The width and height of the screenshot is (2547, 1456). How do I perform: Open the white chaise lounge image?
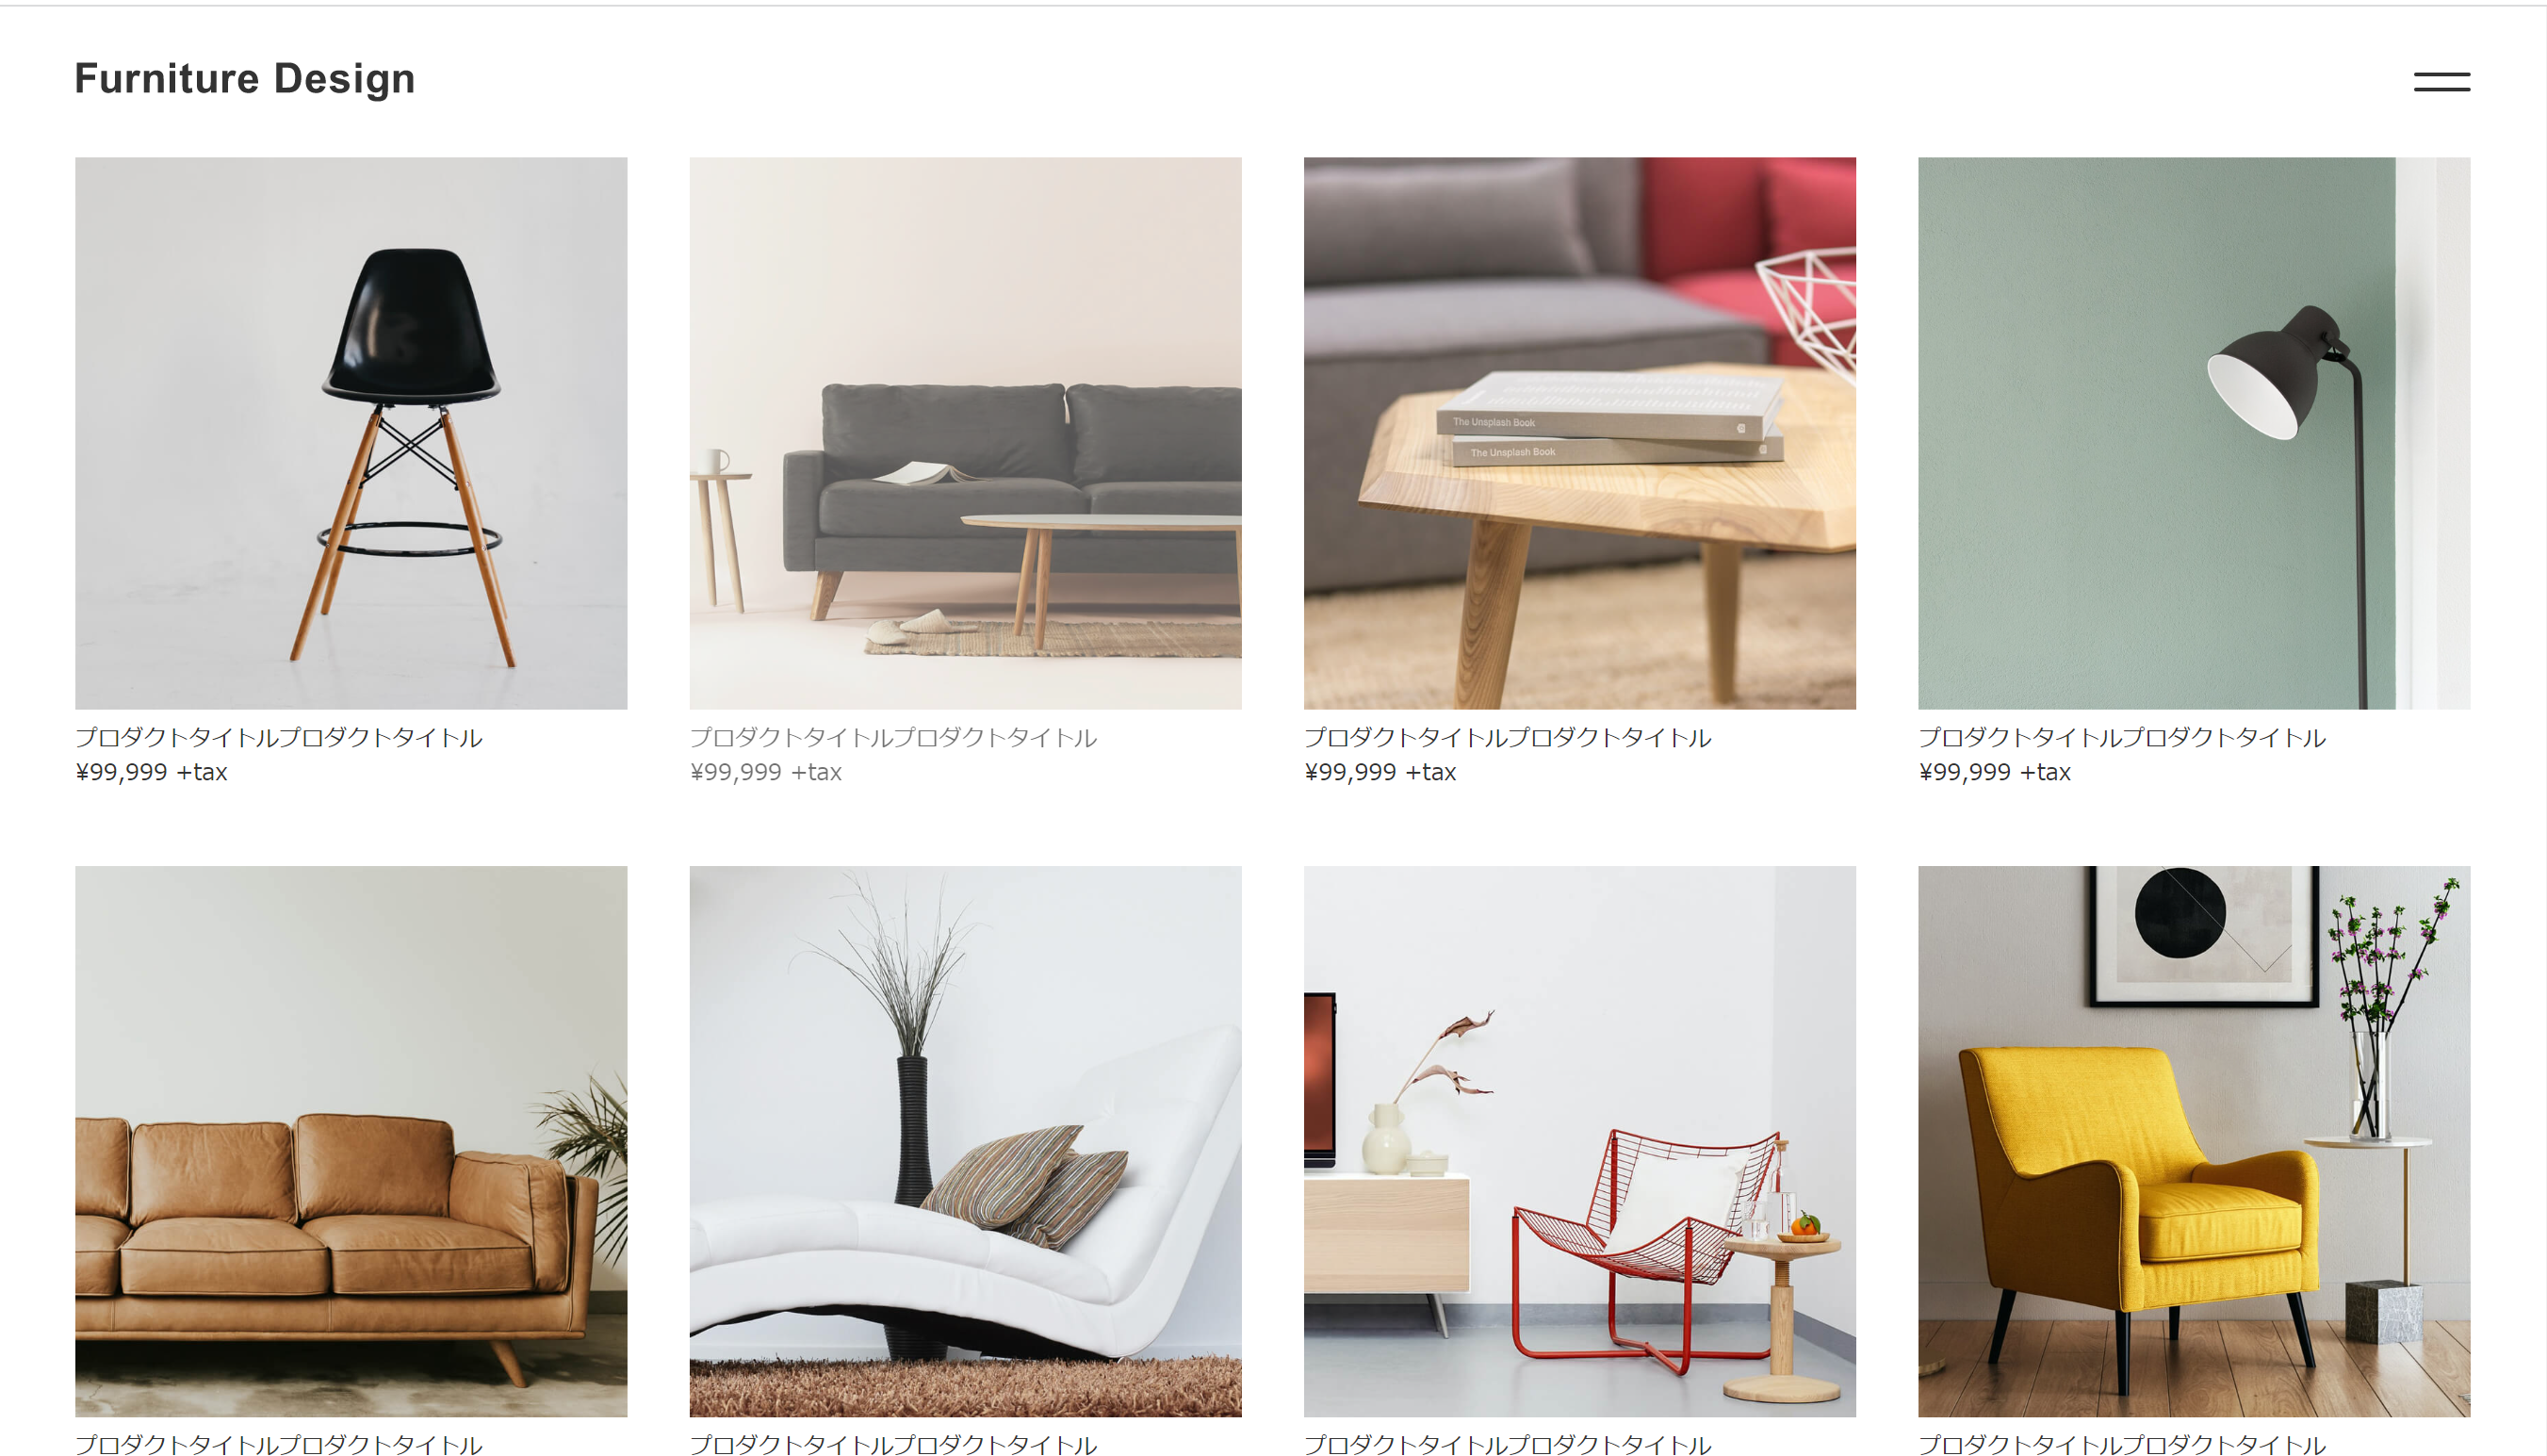coord(966,1141)
